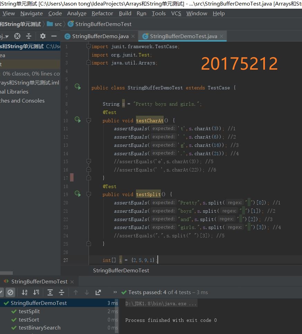Show more Run toolbar actions via double chevron
Image resolution: width=302 pixels, height=334 pixels.
(115, 292)
